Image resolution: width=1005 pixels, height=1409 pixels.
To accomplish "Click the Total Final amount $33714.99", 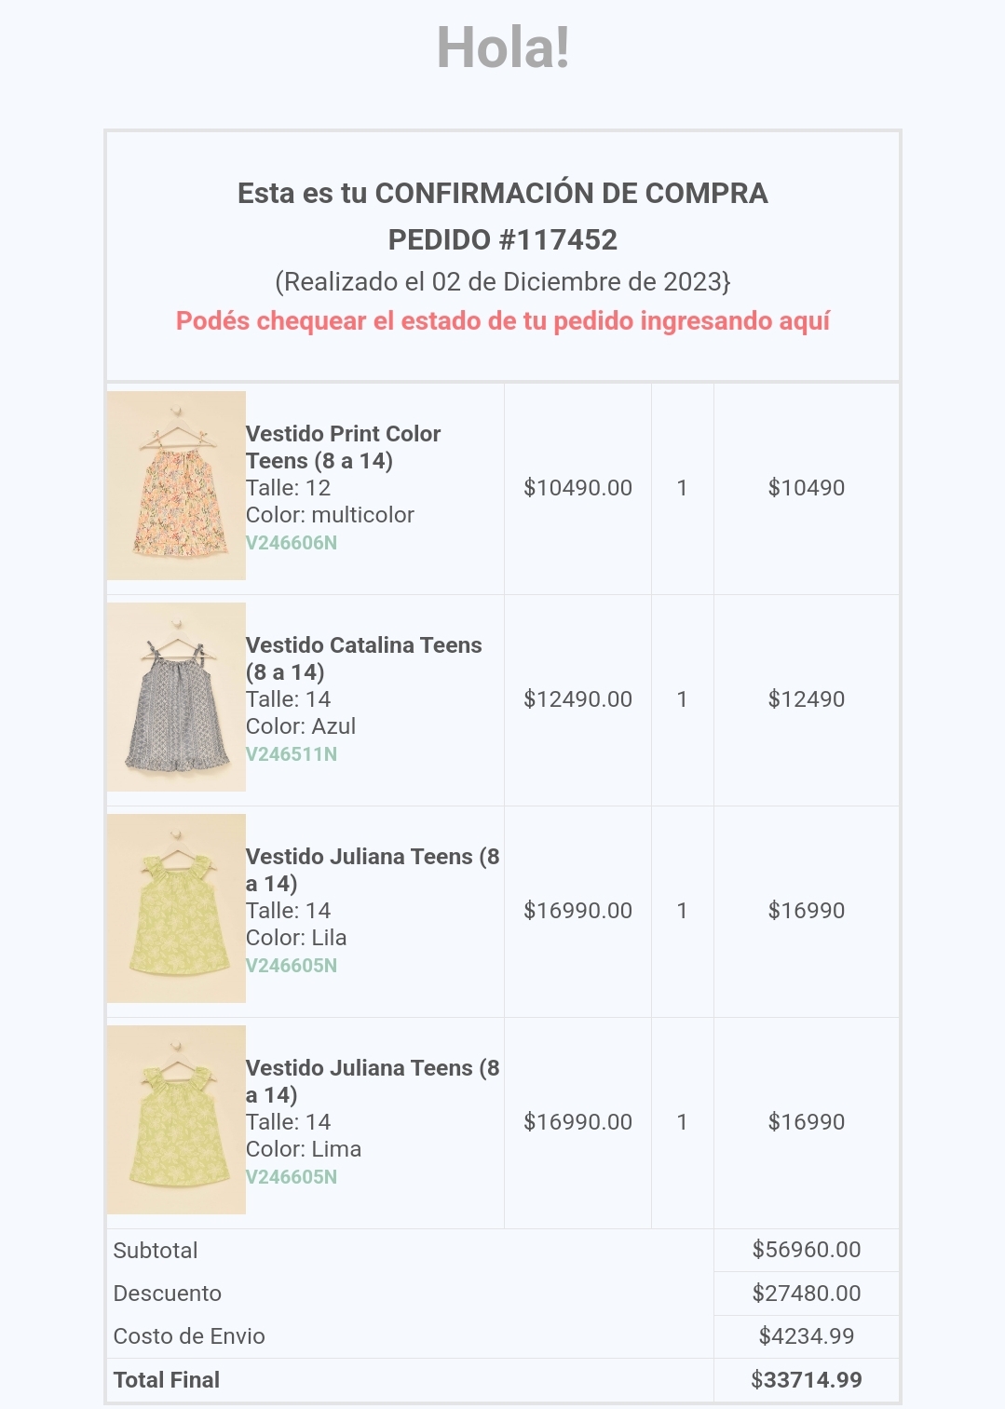I will 807,1380.
